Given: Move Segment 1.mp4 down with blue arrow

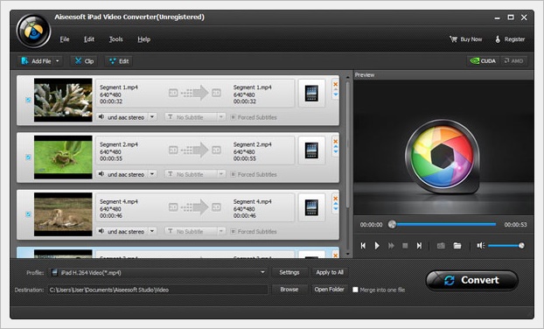Looking at the screenshot, I should pyautogui.click(x=336, y=94).
